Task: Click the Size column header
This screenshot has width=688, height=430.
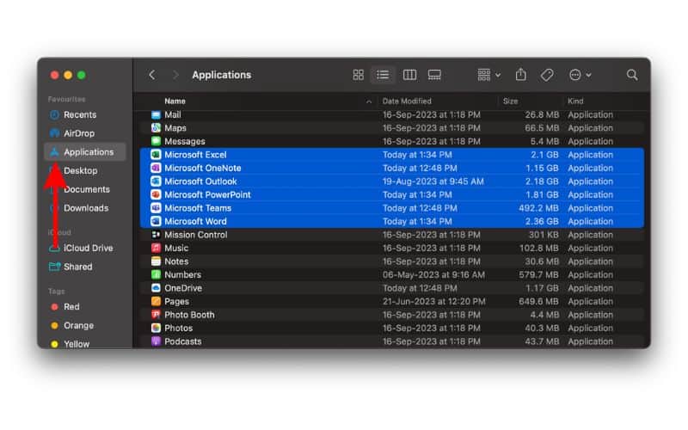Action: pos(511,101)
